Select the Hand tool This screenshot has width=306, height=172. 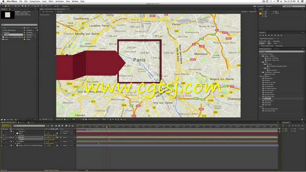click(6, 6)
